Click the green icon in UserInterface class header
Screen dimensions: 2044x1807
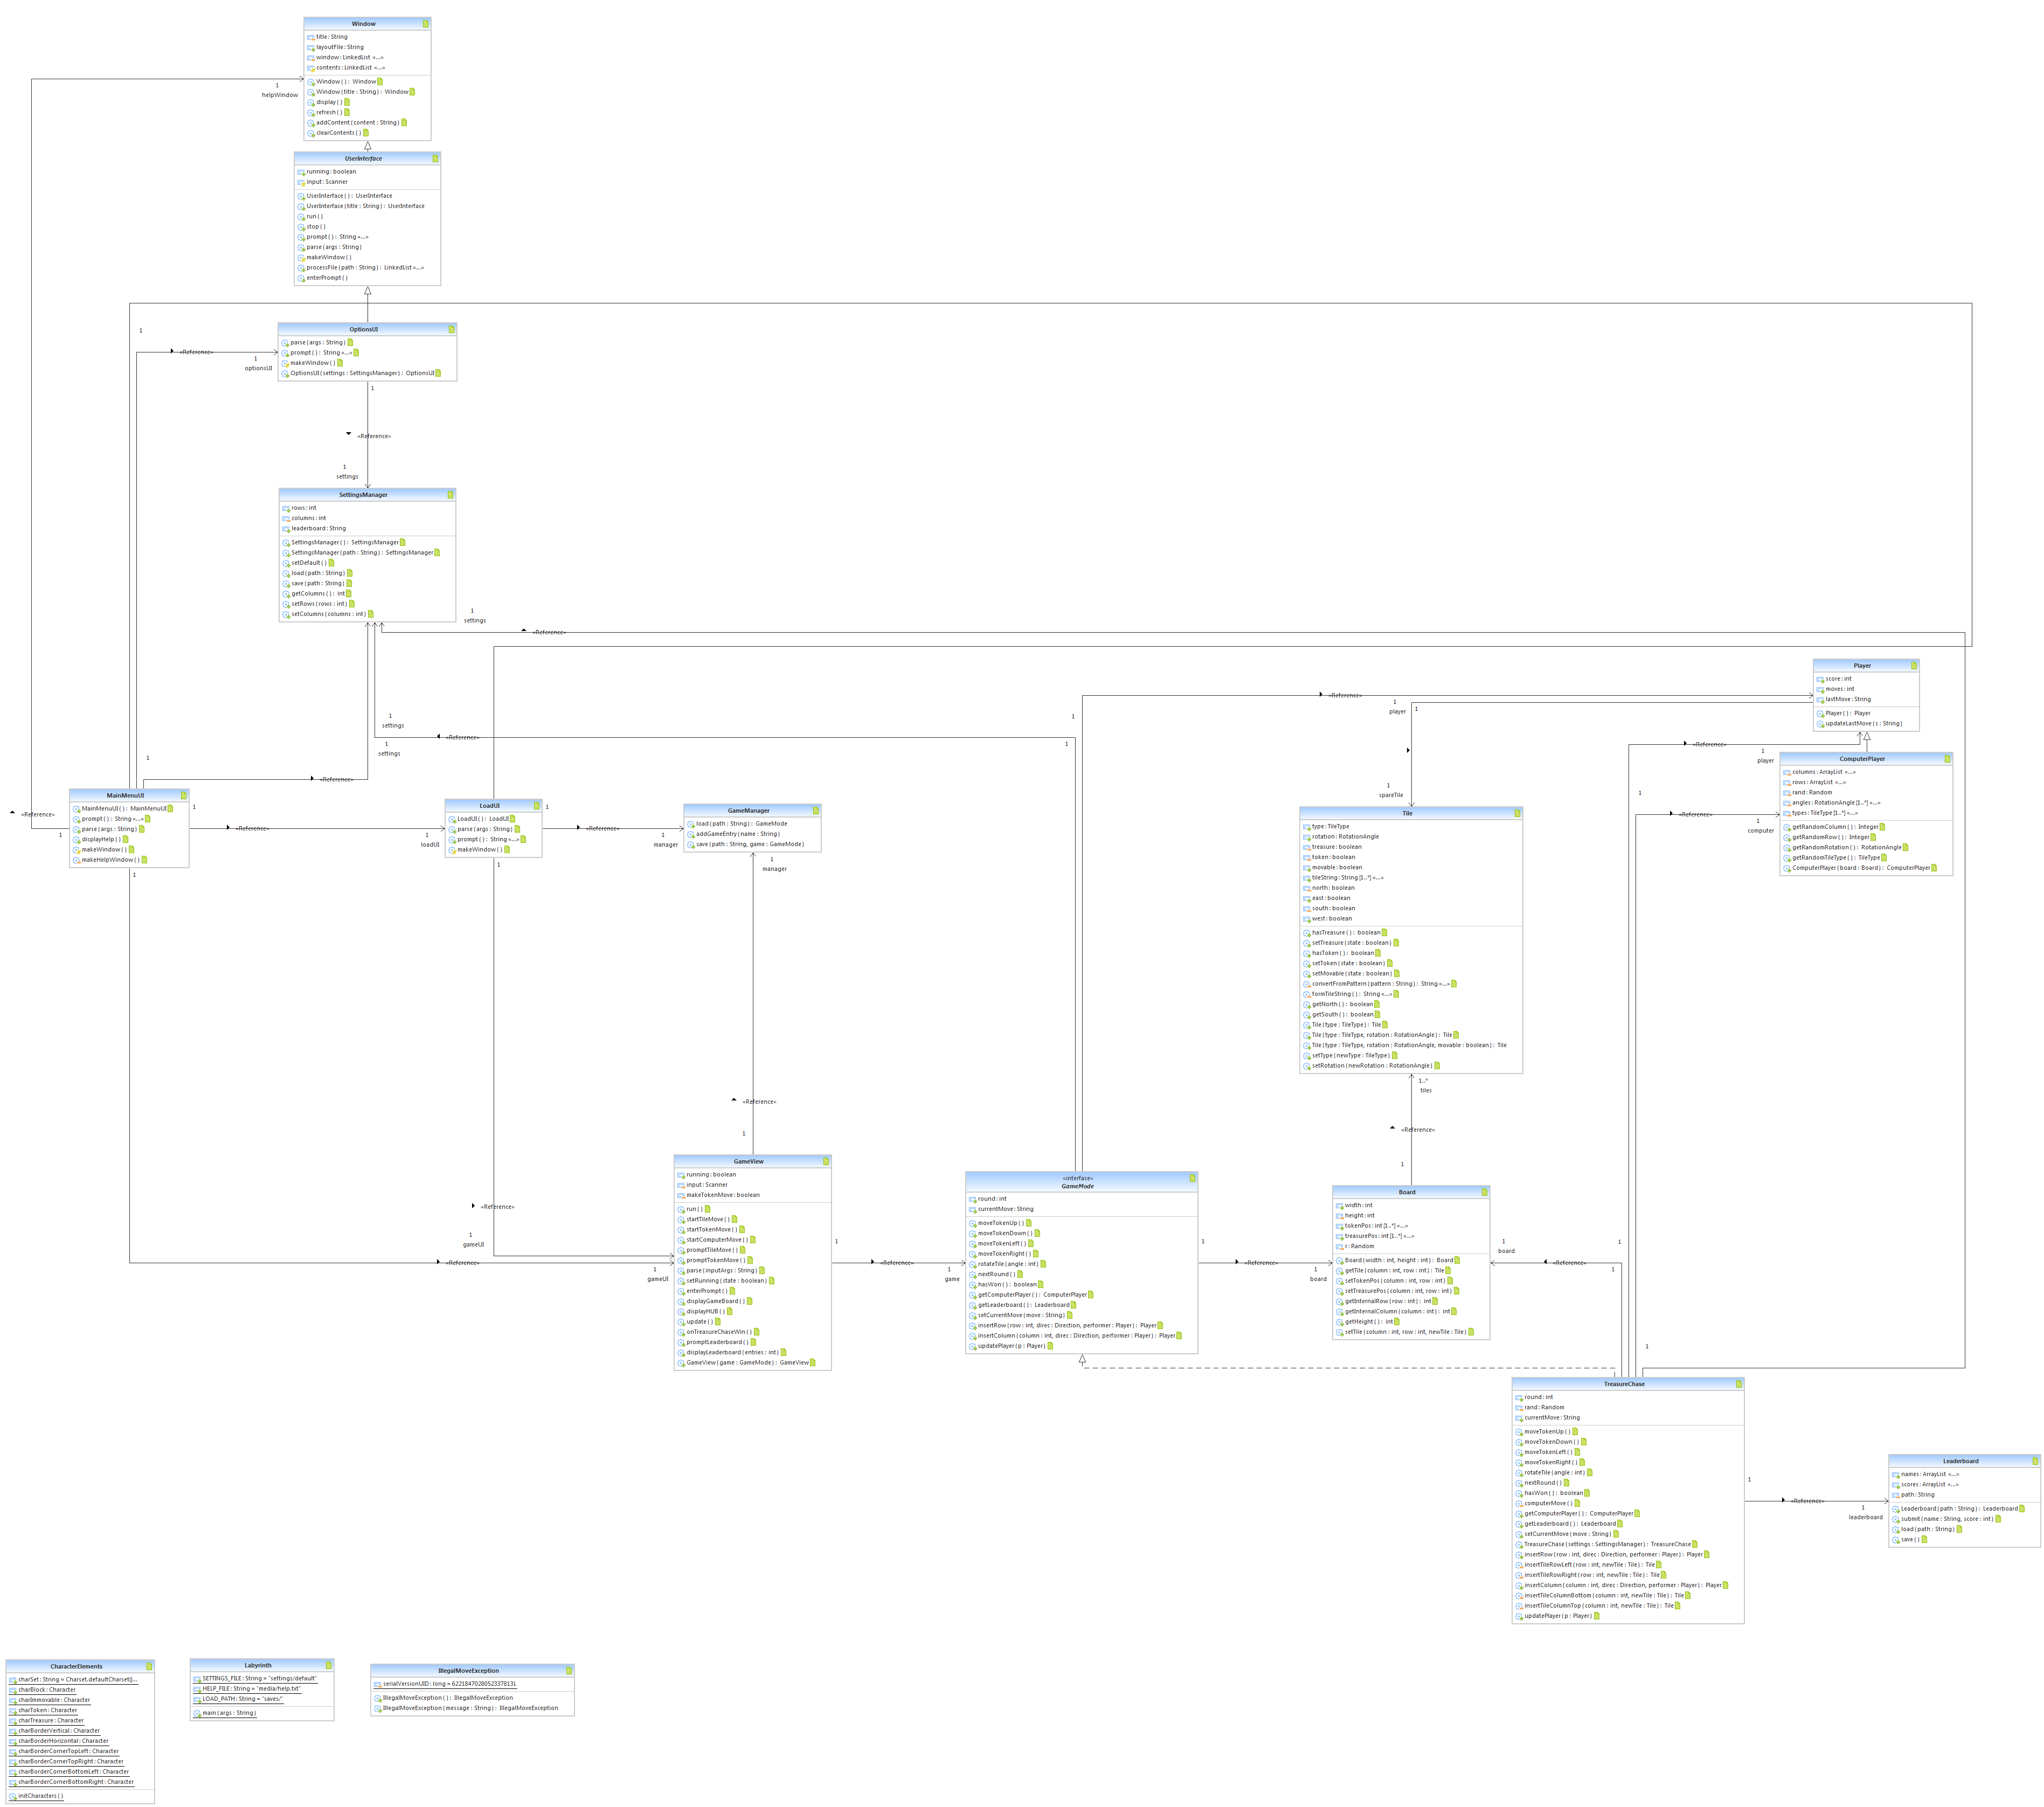point(435,158)
